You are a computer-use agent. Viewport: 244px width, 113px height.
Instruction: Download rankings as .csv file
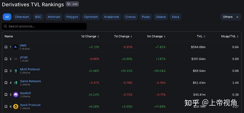pos(73,4)
